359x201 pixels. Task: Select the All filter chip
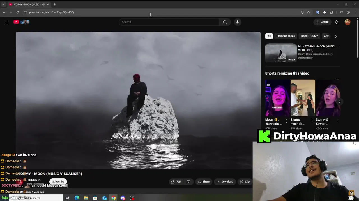pyautogui.click(x=269, y=36)
